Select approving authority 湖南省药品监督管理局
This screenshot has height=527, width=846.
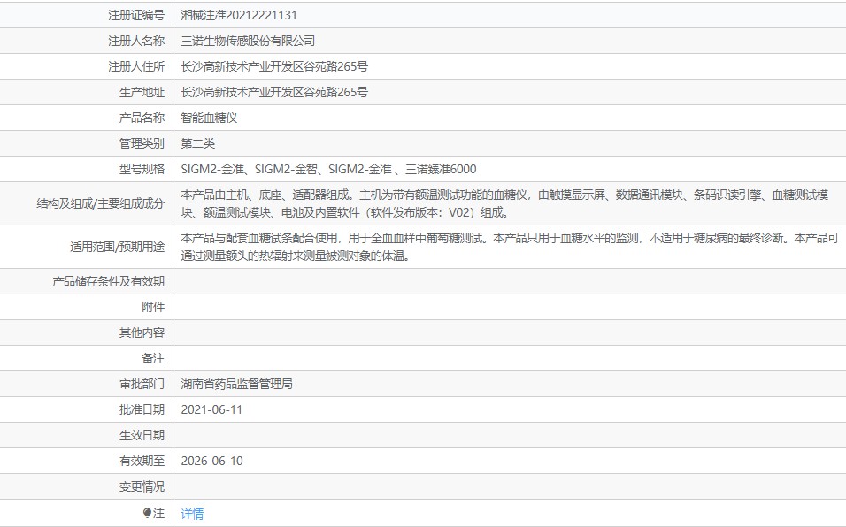click(237, 384)
